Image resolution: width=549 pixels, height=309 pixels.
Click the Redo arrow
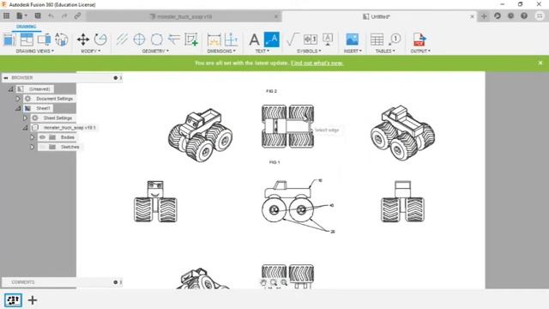coord(64,15)
